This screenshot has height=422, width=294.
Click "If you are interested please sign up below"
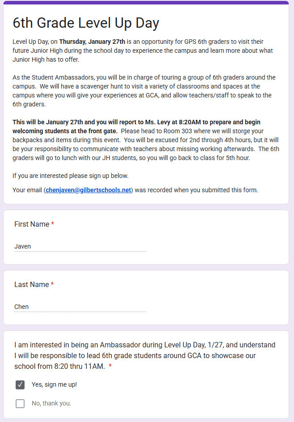(70, 176)
